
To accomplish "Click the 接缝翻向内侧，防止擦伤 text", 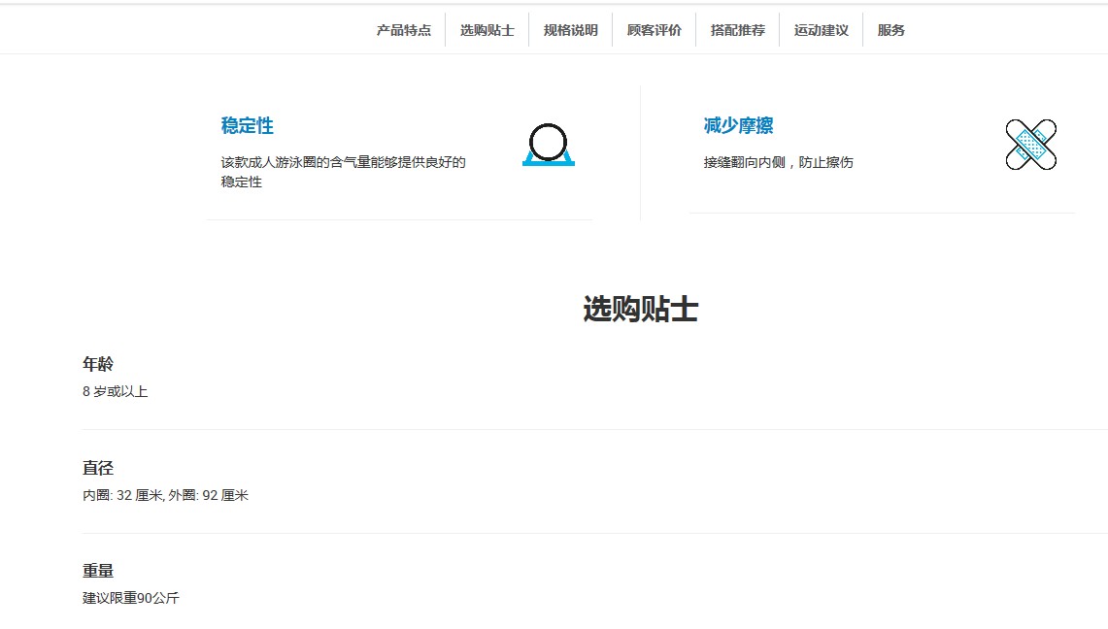I will point(778,162).
